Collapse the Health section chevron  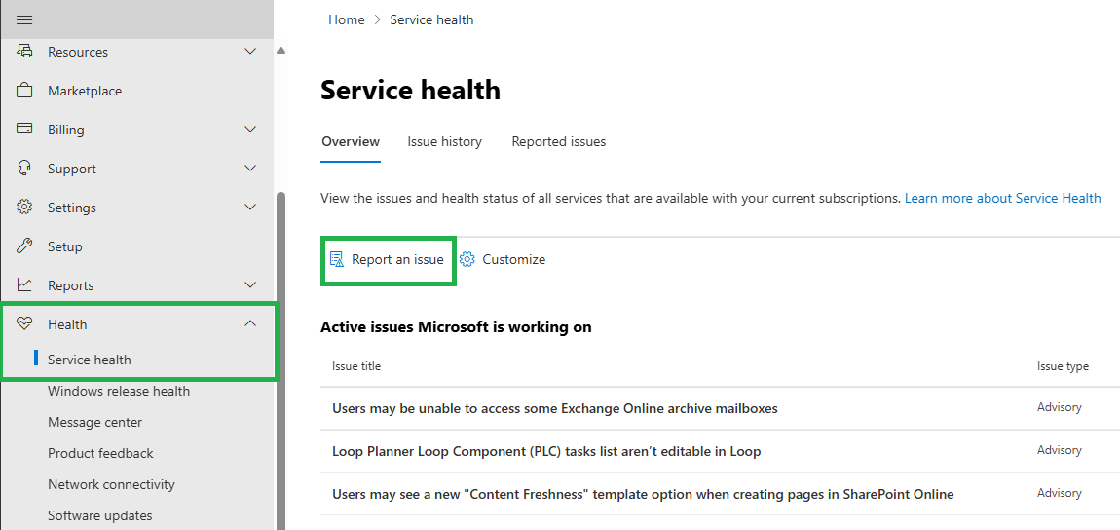point(250,323)
